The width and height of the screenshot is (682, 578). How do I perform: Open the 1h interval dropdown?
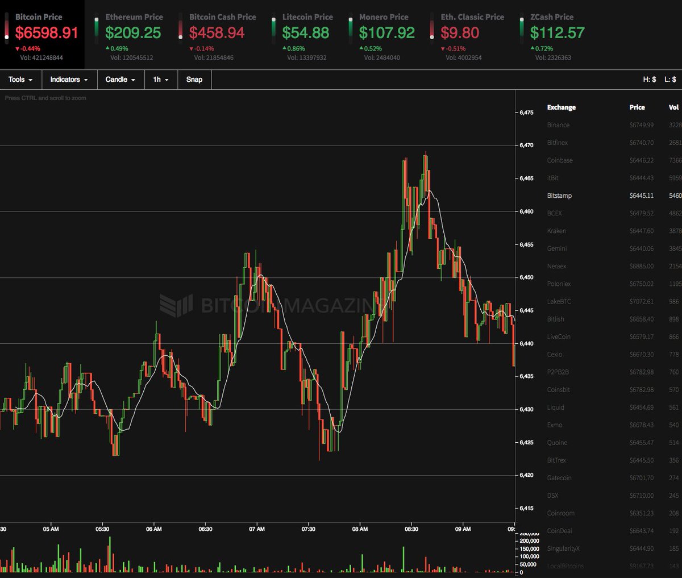click(x=161, y=80)
